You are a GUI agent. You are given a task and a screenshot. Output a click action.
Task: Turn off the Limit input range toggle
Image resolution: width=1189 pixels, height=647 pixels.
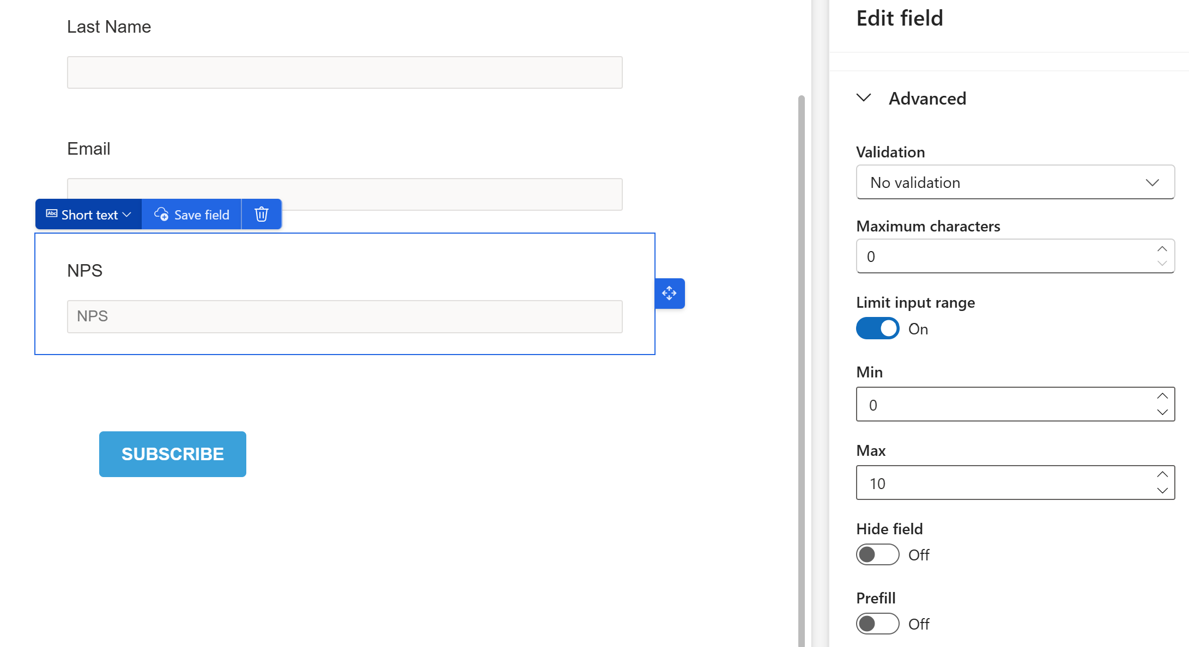[877, 328]
